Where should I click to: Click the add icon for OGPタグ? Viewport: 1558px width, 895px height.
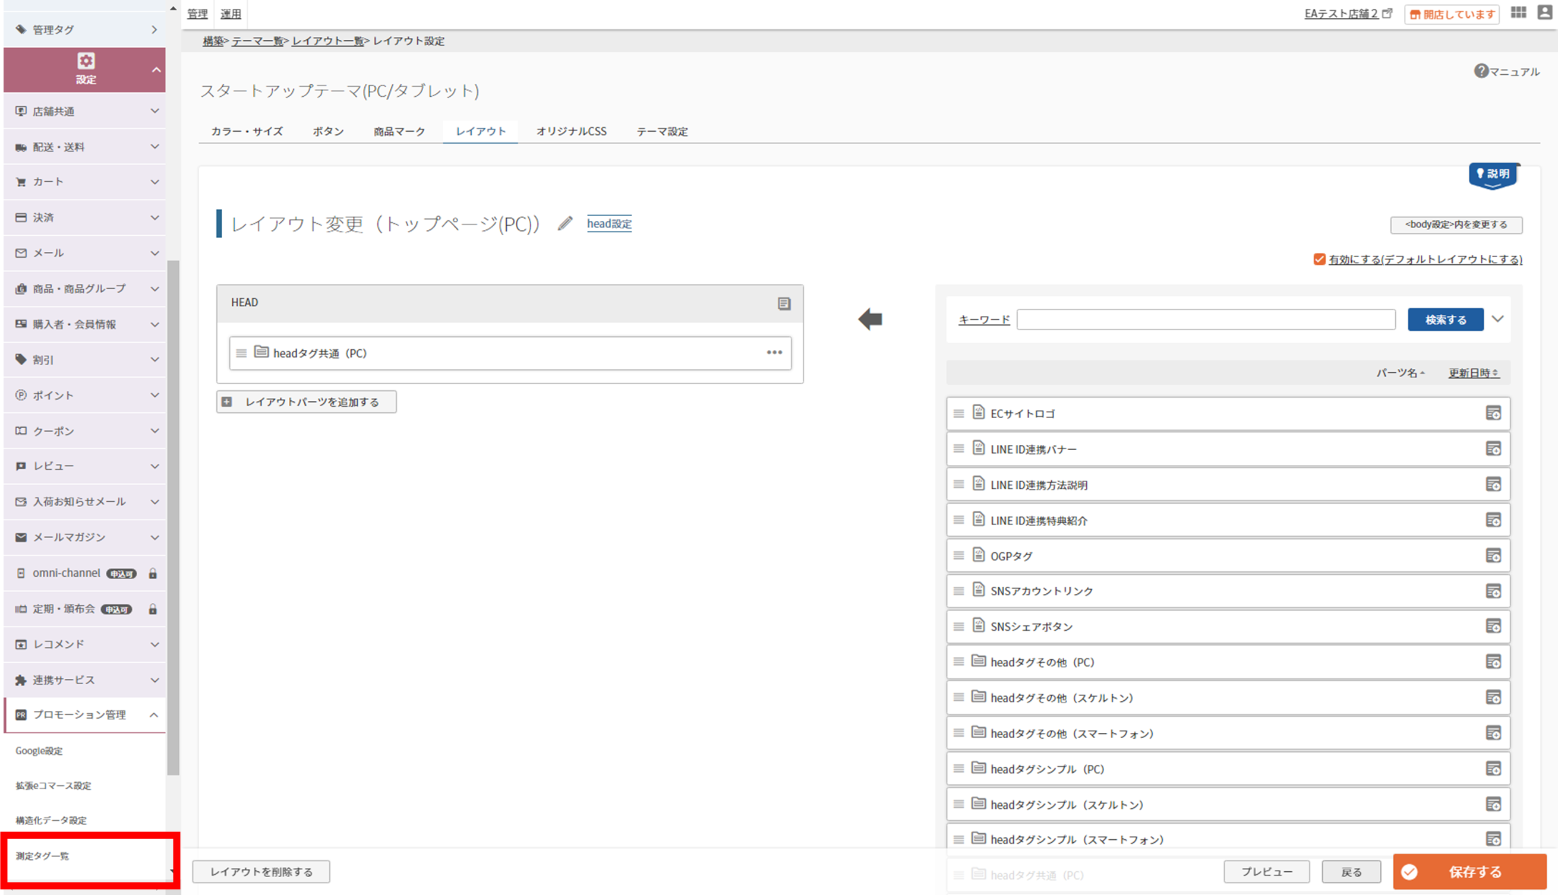1493,556
